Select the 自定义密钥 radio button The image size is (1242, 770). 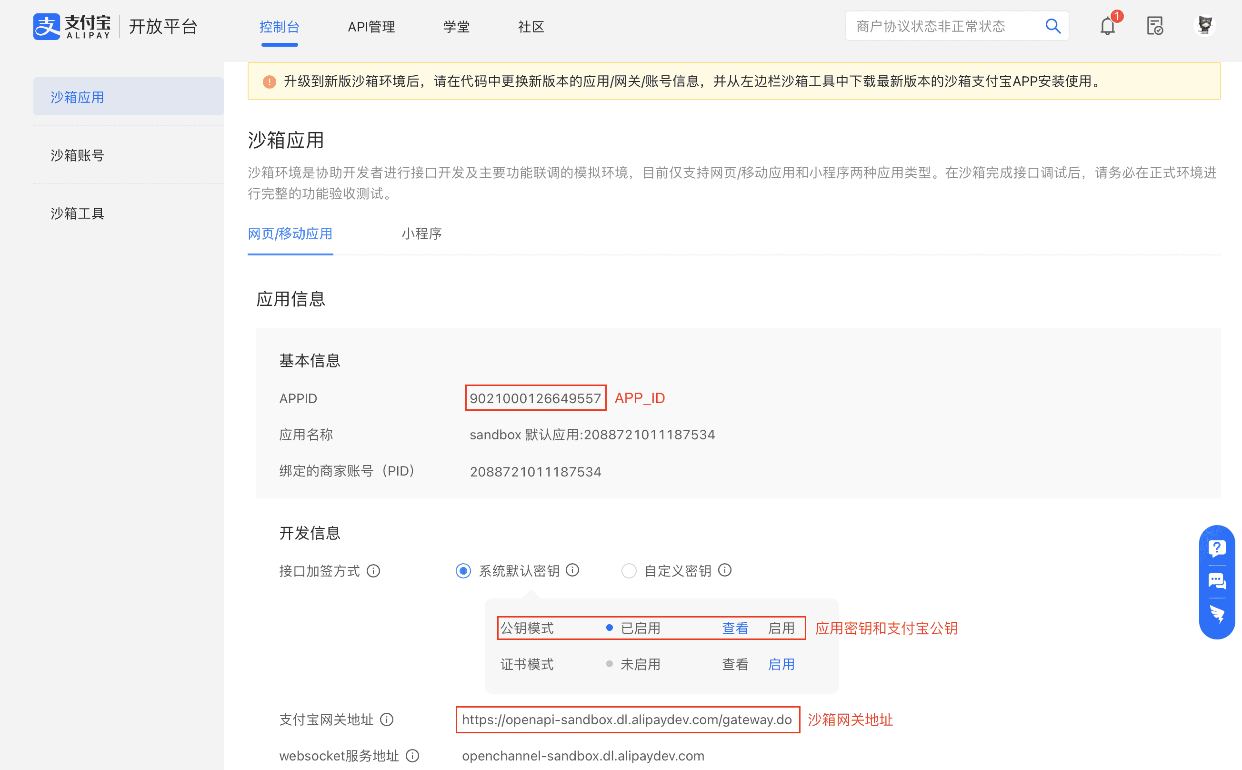pos(629,571)
